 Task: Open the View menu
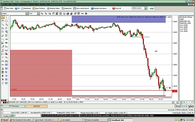pyautogui.click(x=10, y=4)
